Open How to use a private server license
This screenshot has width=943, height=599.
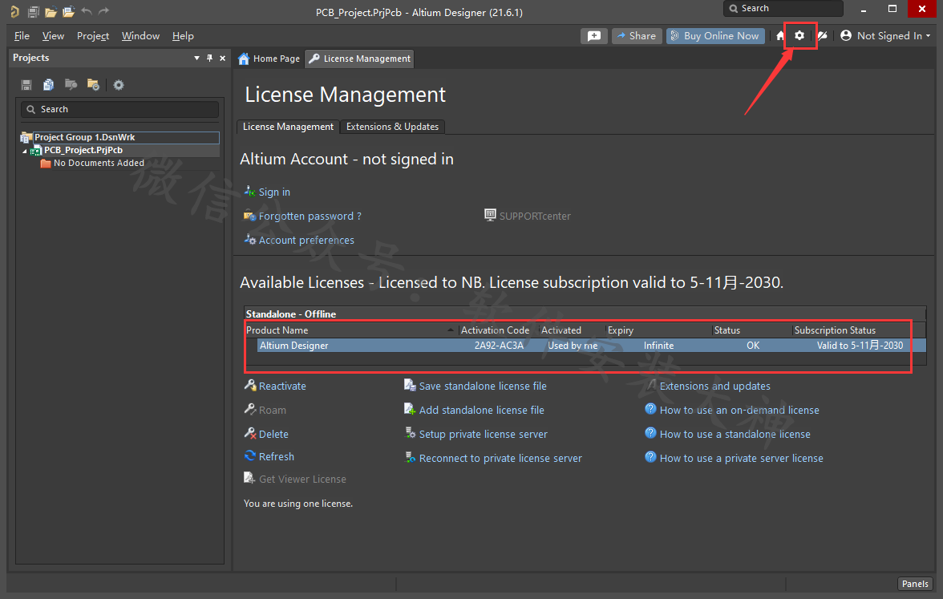point(741,459)
